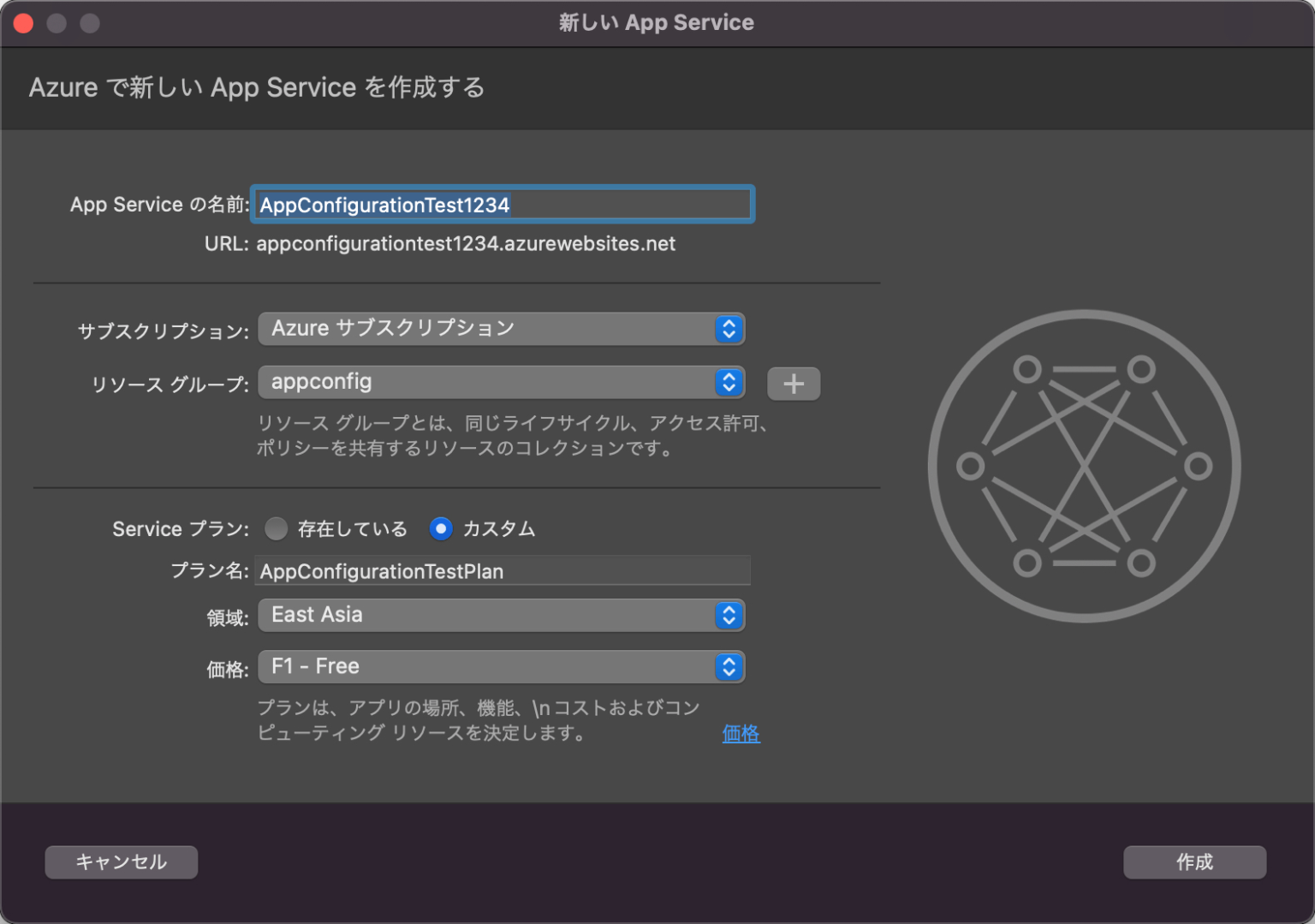Screen dimensions: 1315x924
Task: Click the resource group stepper arrows
Action: (x=728, y=383)
